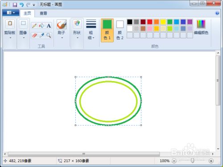This screenshot has height=167, width=223.
Task: Select Color 2 background button
Action: [x=120, y=30]
